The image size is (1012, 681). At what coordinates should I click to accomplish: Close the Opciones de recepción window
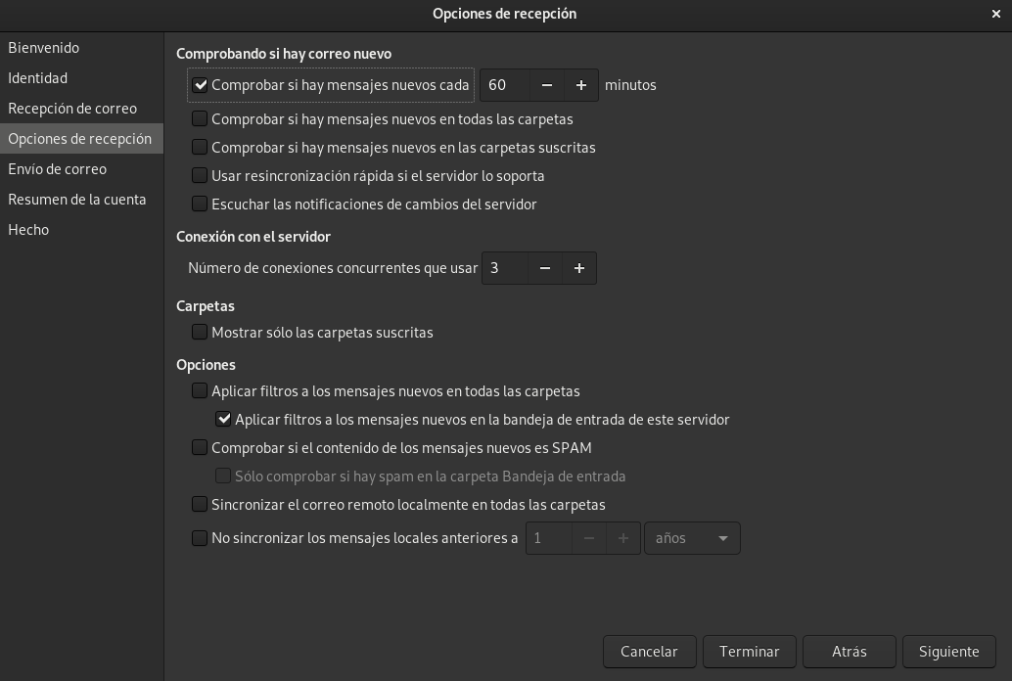click(x=996, y=14)
